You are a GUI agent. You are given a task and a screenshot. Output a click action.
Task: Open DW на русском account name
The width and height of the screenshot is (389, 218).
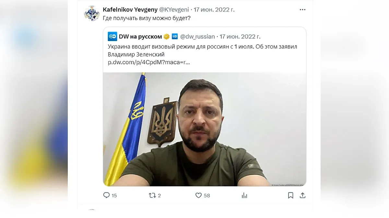pyautogui.click(x=140, y=36)
